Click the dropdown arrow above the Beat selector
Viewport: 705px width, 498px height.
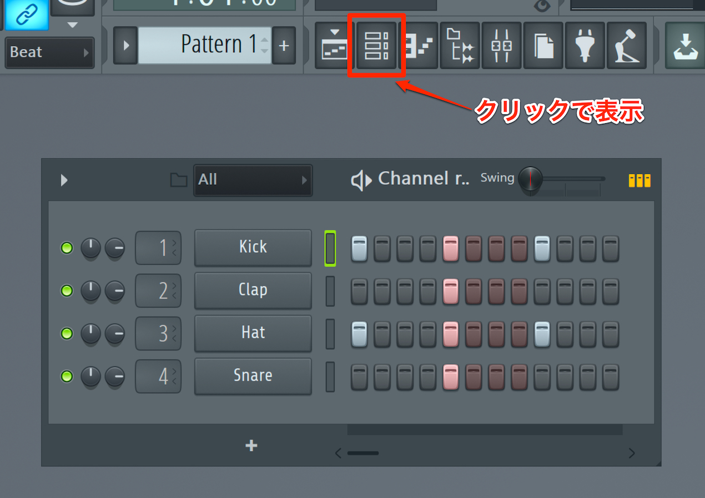click(x=72, y=25)
